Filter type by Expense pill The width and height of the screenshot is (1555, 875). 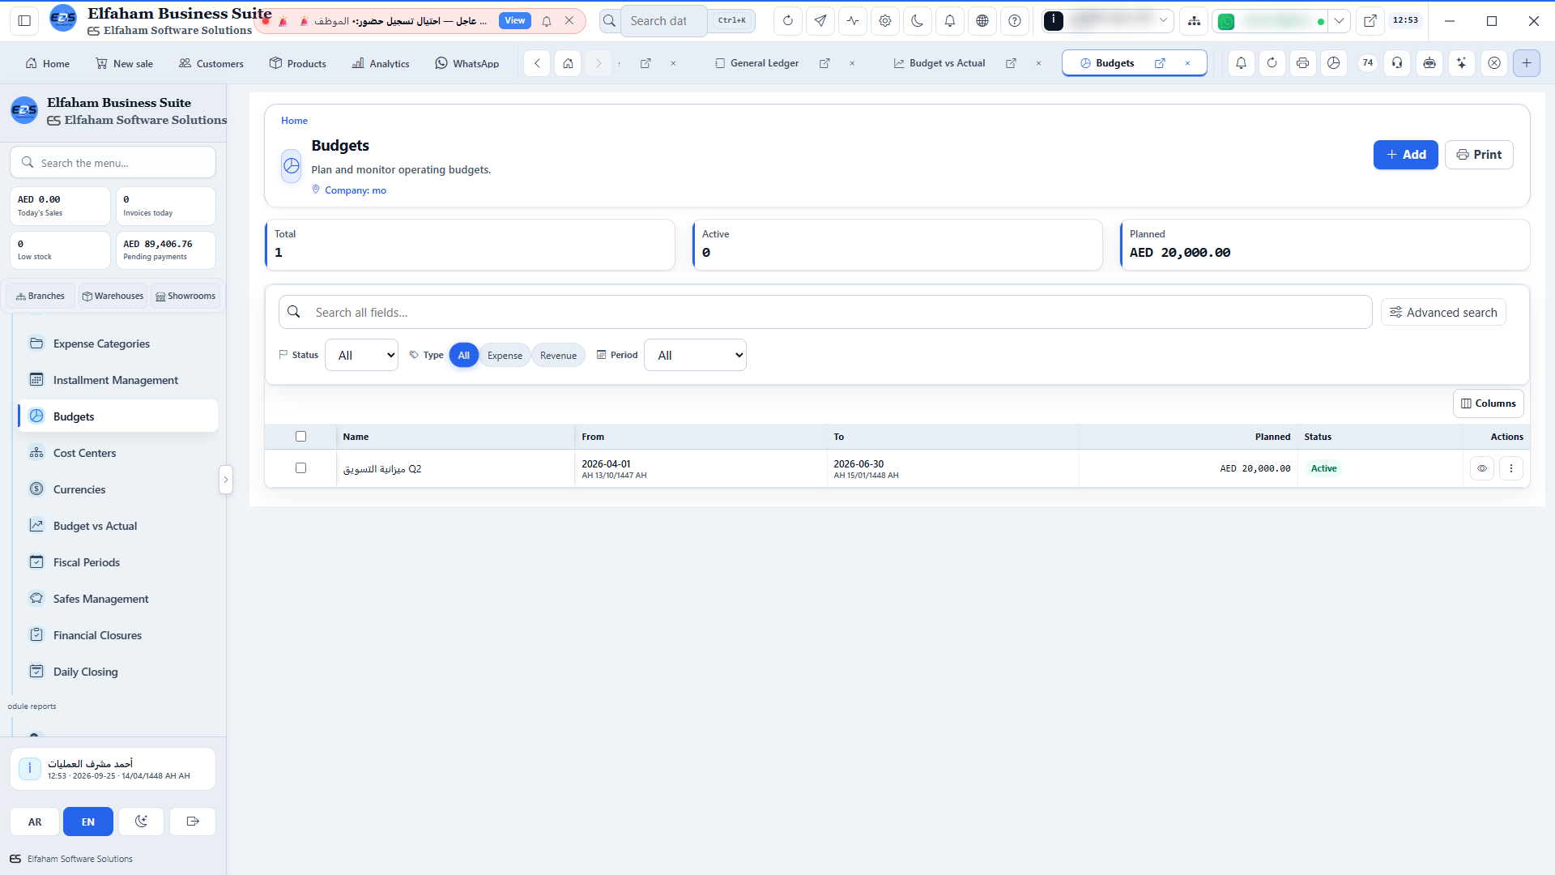tap(505, 356)
